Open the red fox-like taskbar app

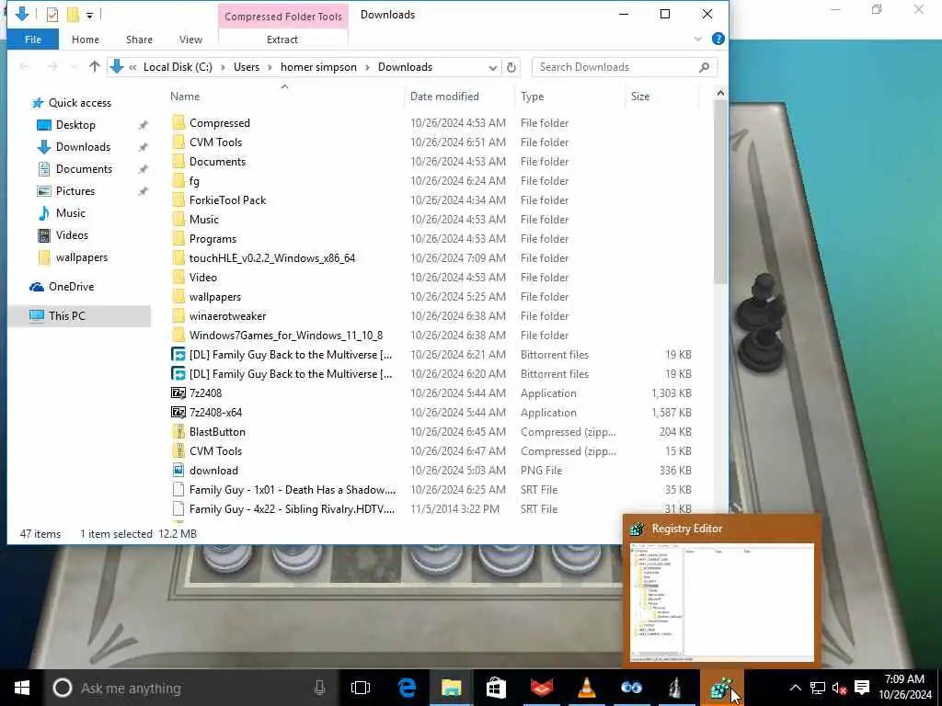tap(541, 688)
